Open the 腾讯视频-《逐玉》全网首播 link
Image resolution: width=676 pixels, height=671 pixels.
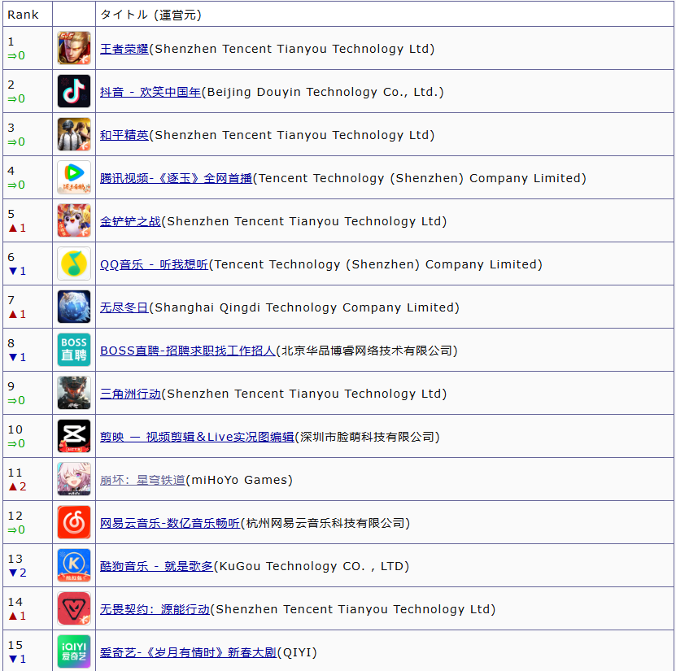[176, 178]
